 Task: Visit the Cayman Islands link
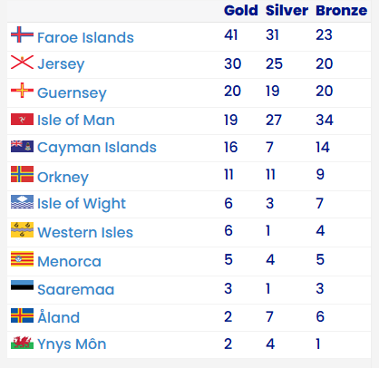[x=97, y=148]
